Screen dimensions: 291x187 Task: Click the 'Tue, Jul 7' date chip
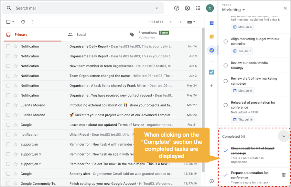(x=242, y=51)
